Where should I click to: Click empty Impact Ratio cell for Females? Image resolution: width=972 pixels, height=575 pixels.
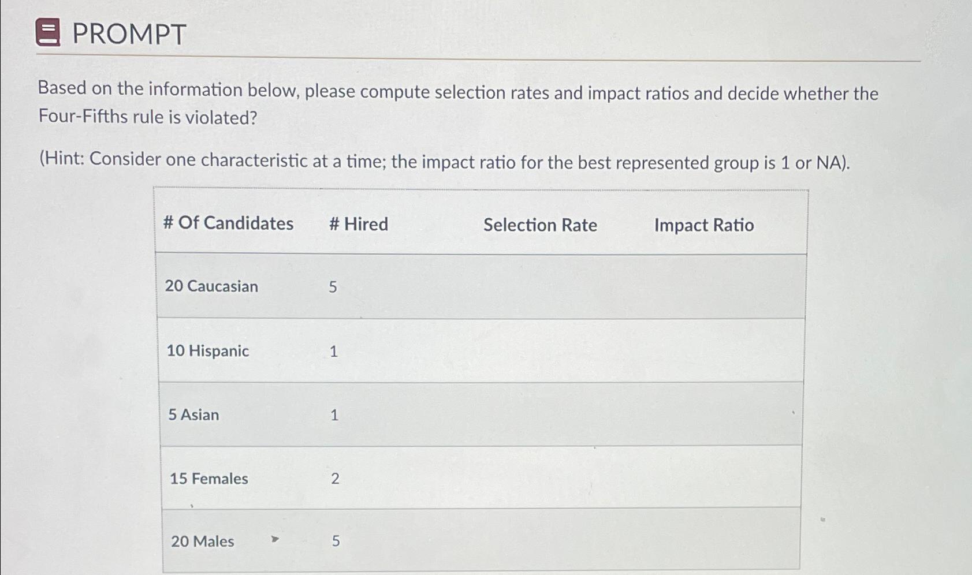click(703, 479)
